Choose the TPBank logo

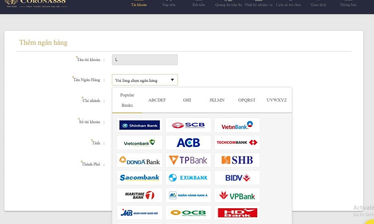(x=188, y=160)
